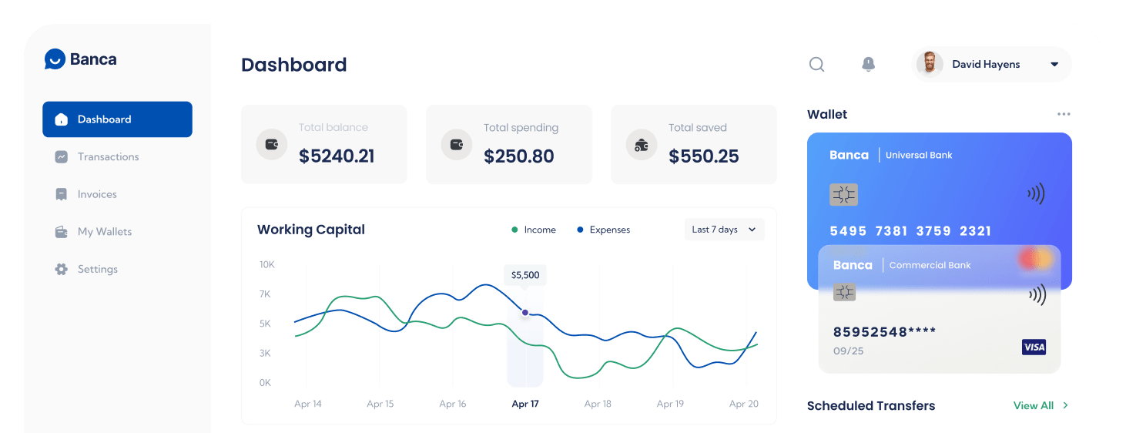
Task: Open notifications bell icon
Action: pyautogui.click(x=868, y=65)
